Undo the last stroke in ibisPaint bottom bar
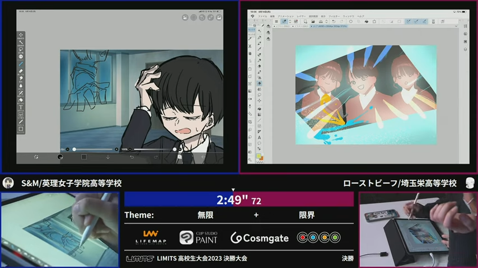 tap(132, 157)
